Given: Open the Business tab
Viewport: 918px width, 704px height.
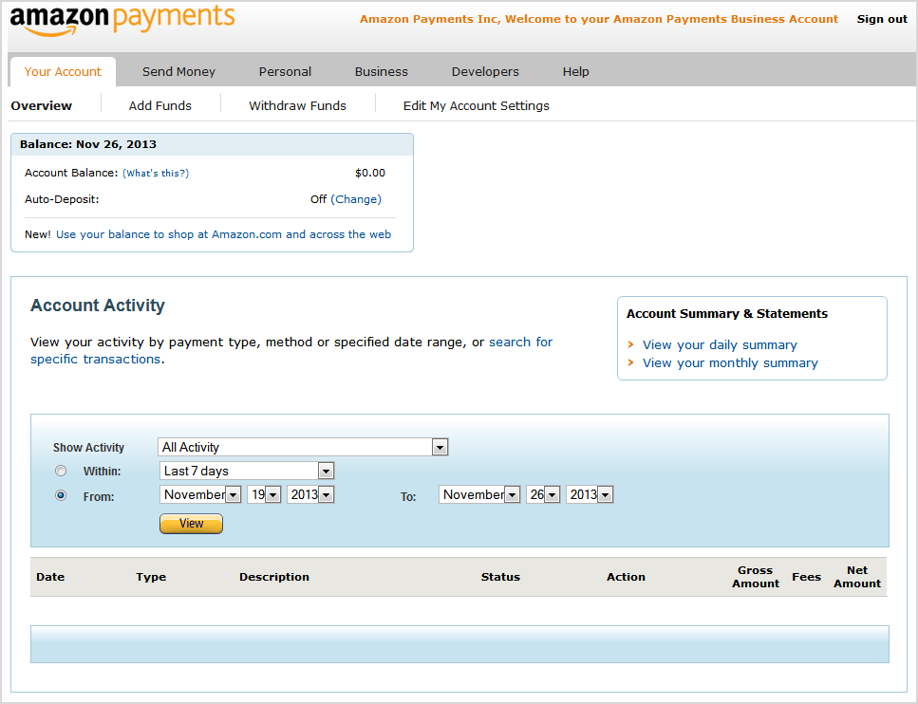Looking at the screenshot, I should [381, 71].
